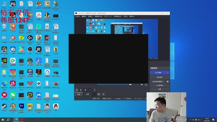Viewport: 217px width, 122px height.
Task: Open source properties via the gear icon
Action: click(x=85, y=90)
